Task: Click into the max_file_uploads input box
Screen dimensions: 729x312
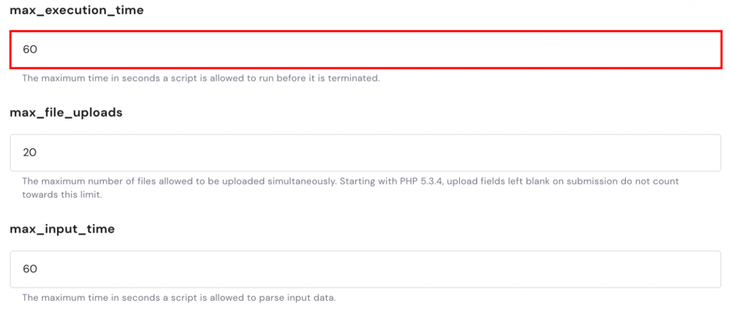Action: pos(364,153)
